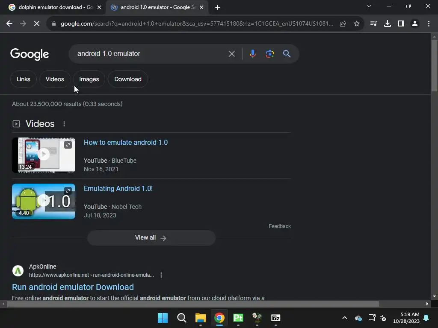Click the Google logo
The image size is (438, 328).
30,54
